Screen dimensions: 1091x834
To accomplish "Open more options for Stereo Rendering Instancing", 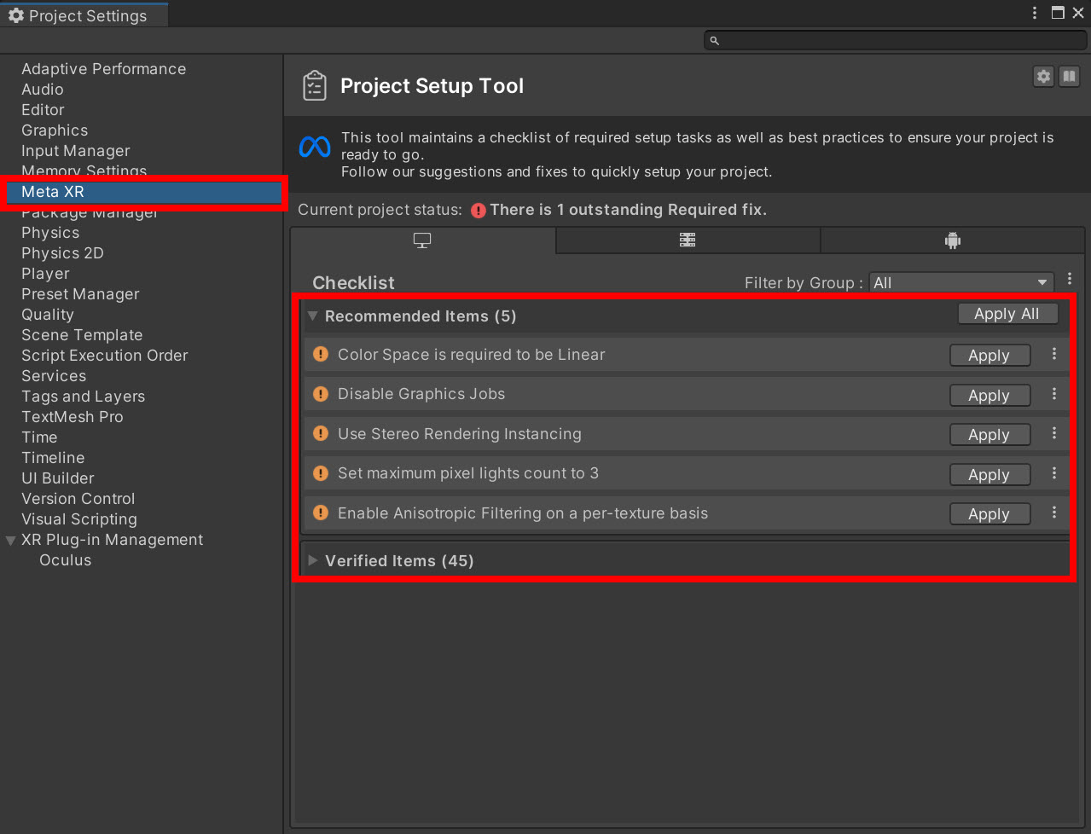I will pos(1054,433).
